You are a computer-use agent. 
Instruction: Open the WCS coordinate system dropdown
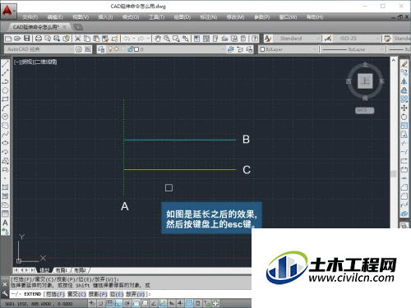point(364,110)
